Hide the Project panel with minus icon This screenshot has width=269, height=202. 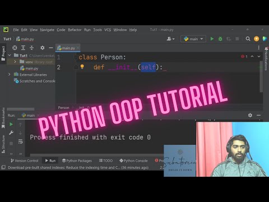click(51, 48)
